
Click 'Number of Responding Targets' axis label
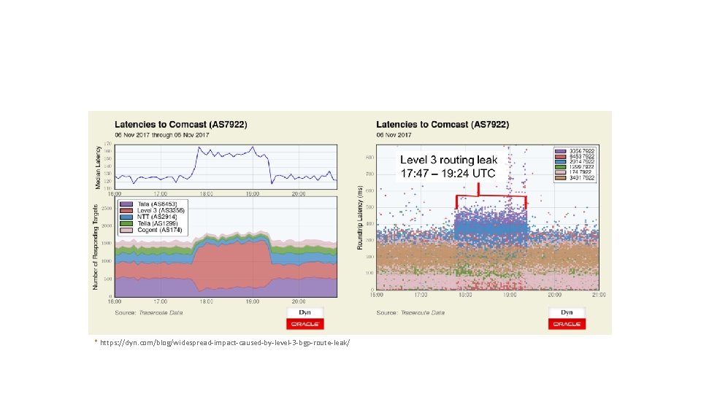point(95,247)
